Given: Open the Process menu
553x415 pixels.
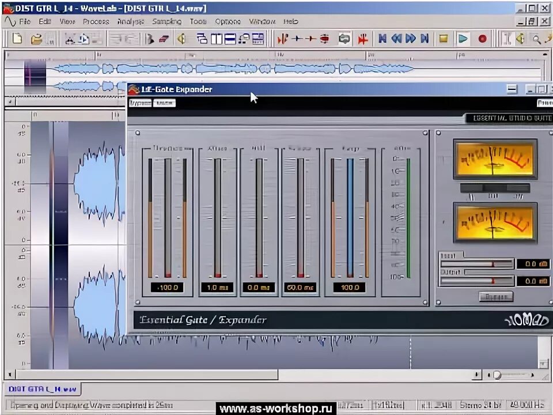Looking at the screenshot, I should coord(96,21).
